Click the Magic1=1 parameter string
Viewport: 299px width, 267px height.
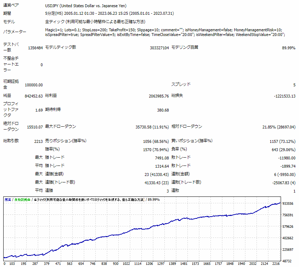tap(165, 32)
